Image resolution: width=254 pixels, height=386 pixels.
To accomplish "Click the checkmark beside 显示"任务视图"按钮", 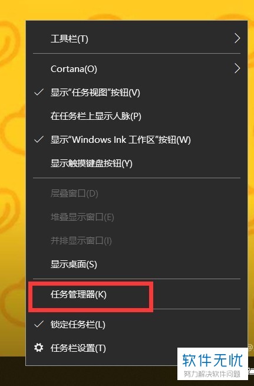I will [x=39, y=92].
